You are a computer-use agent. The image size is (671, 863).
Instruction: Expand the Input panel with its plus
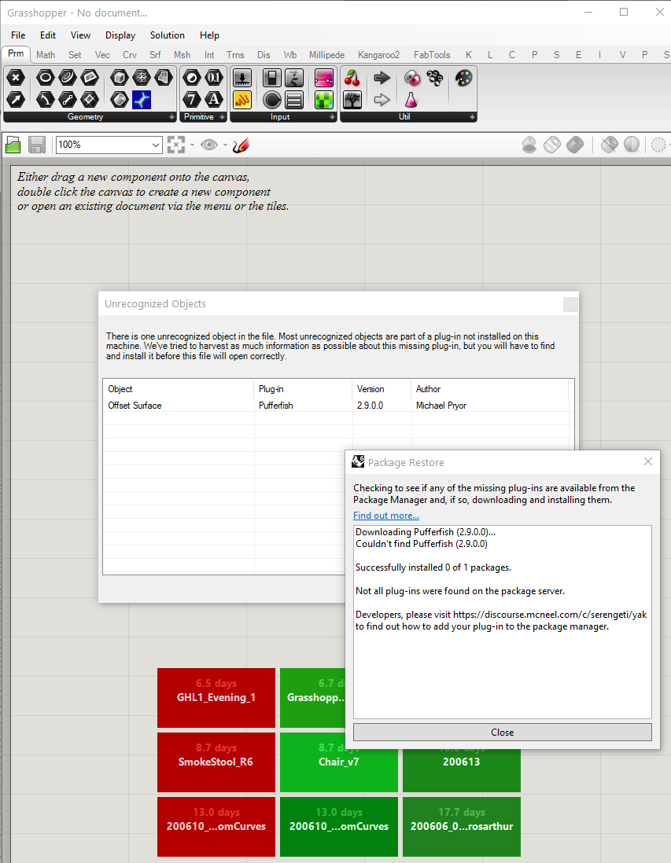[332, 117]
